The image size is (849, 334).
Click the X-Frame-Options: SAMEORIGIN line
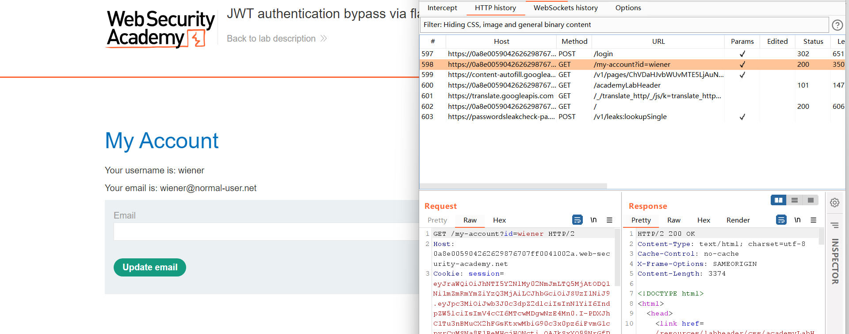click(x=697, y=264)
